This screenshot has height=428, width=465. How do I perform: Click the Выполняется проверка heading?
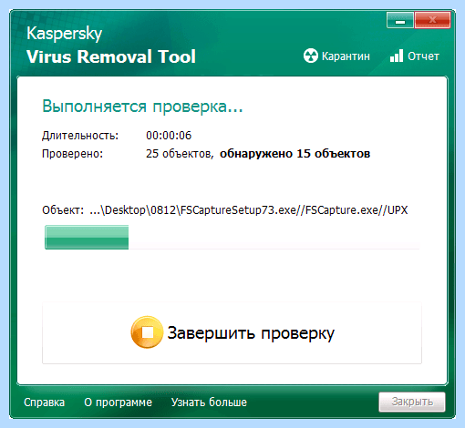pos(142,107)
